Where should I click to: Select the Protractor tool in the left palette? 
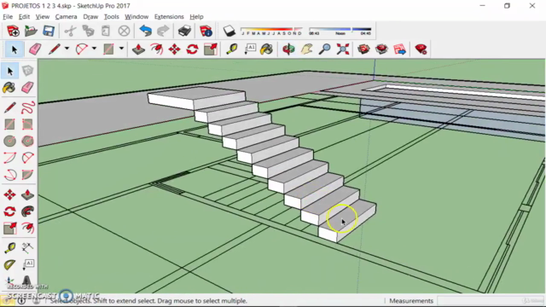coord(9,265)
